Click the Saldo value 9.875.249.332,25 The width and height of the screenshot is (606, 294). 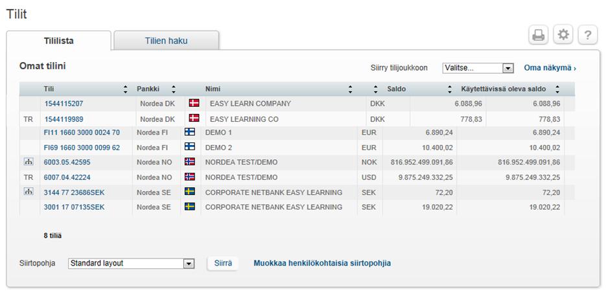click(426, 177)
